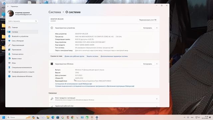Open Google Chrome from the taskbar
The width and height of the screenshot is (213, 120).
click(72, 117)
